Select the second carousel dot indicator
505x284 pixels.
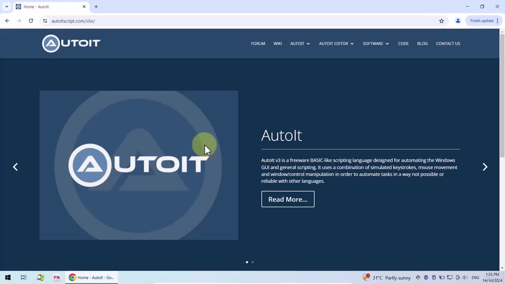point(252,262)
